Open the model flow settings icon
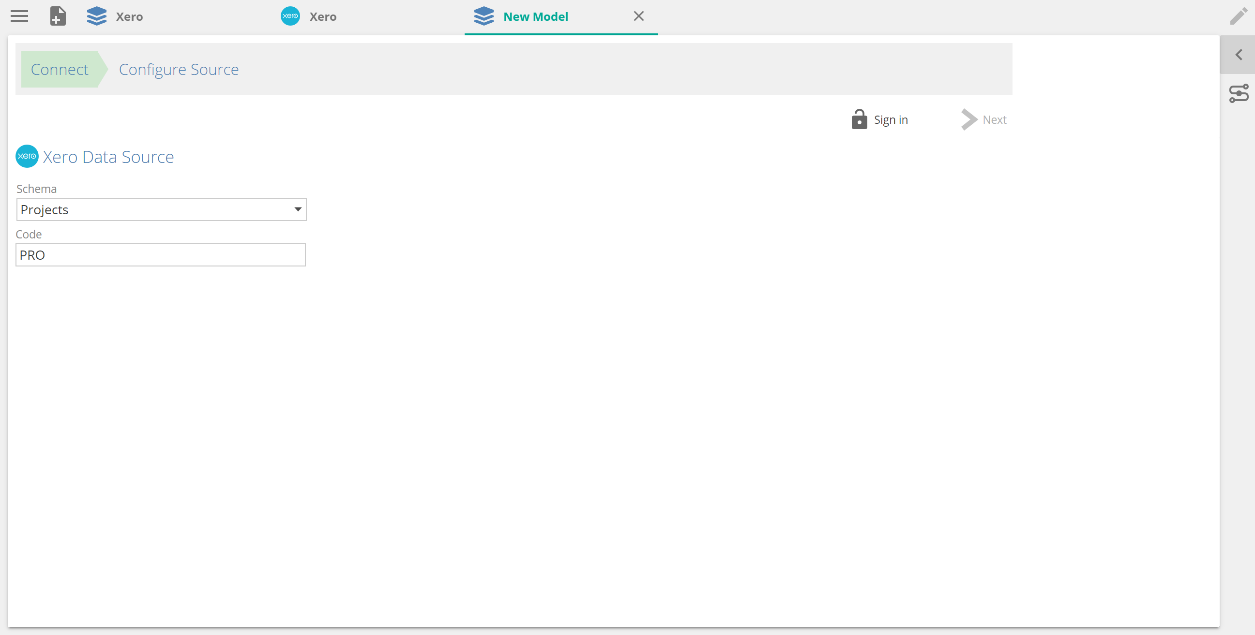 coord(1238,93)
